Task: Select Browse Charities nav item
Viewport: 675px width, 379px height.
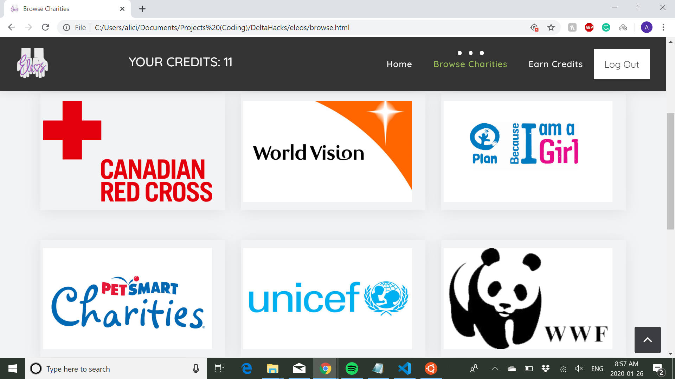Action: click(x=470, y=64)
